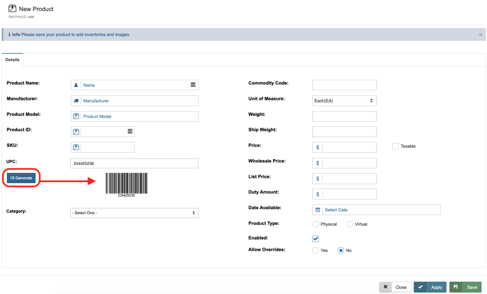Click the Generate barcode button
487x294 pixels.
click(x=21, y=178)
